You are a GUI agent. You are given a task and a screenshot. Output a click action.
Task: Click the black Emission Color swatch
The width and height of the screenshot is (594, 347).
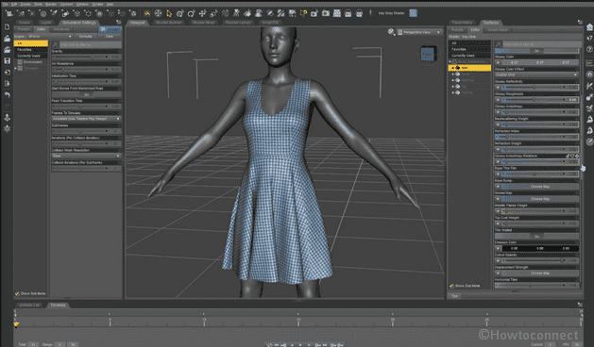(540, 248)
